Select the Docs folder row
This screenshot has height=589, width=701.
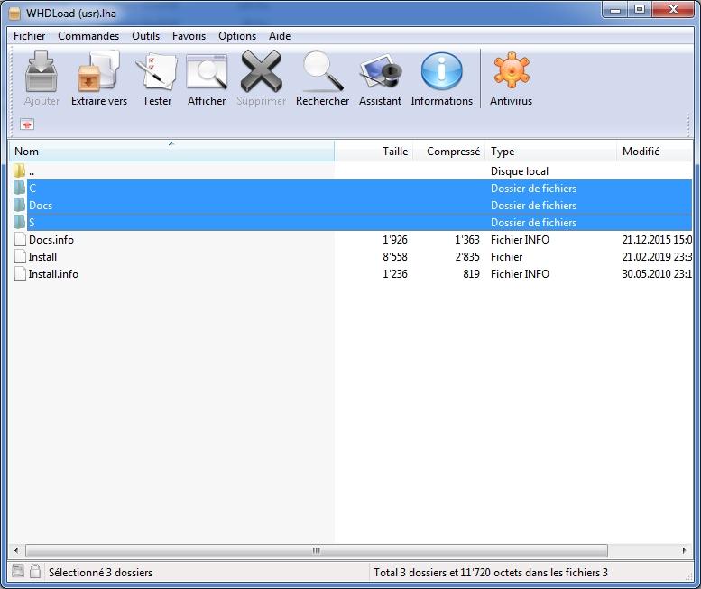pos(41,206)
